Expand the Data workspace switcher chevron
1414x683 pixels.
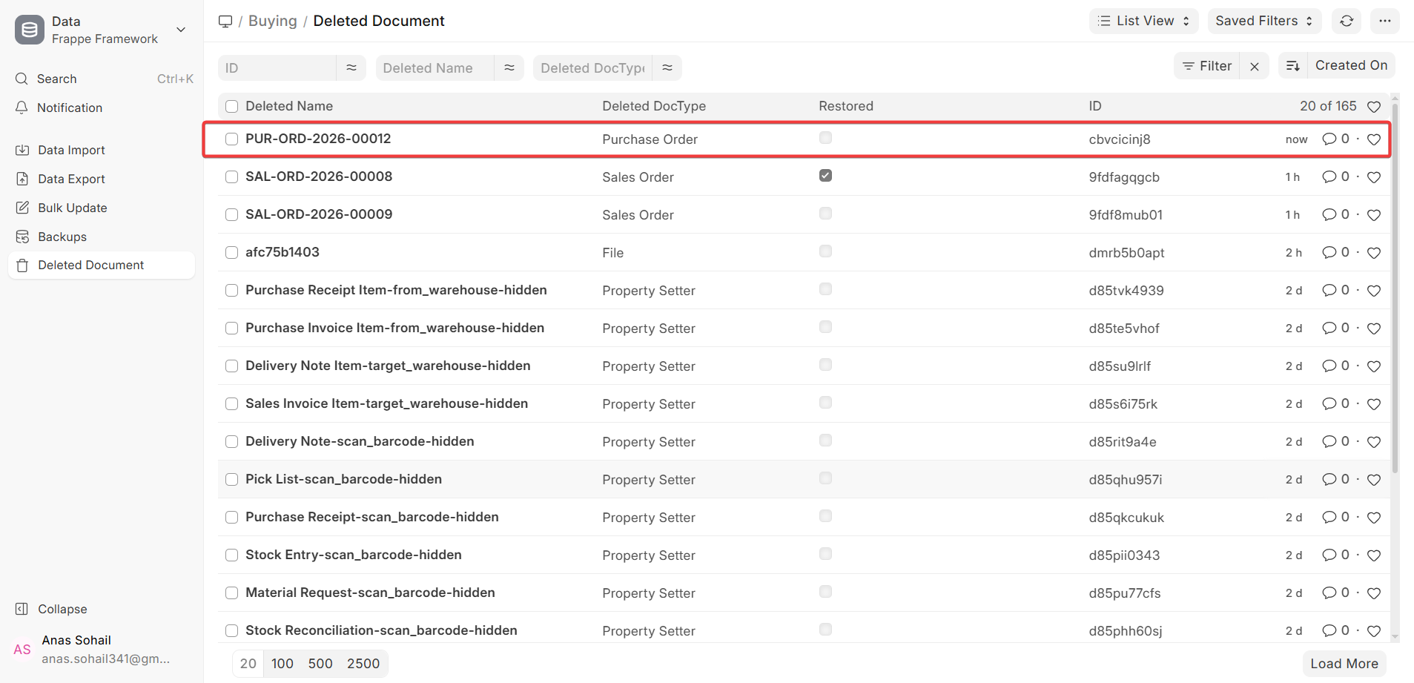click(180, 30)
